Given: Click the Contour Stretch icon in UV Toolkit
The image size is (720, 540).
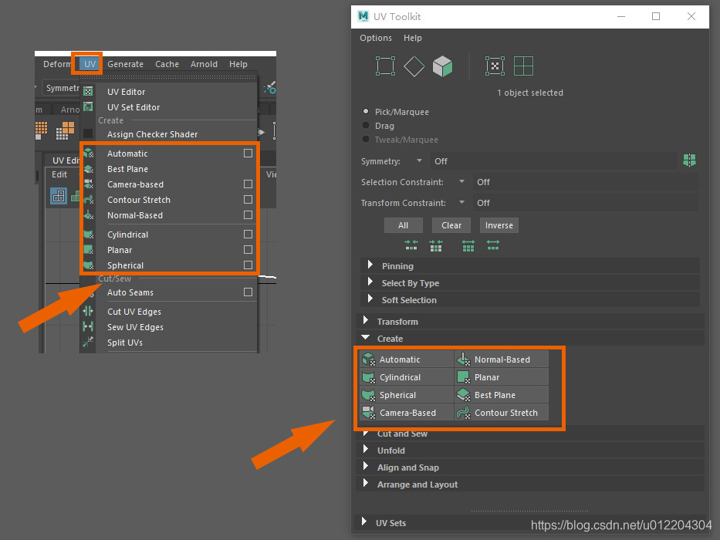Looking at the screenshot, I should click(463, 413).
